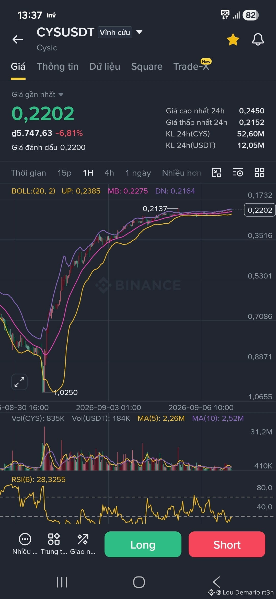This screenshot has width=276, height=599.
Task: Open chart indicator settings icon
Action: tap(238, 173)
